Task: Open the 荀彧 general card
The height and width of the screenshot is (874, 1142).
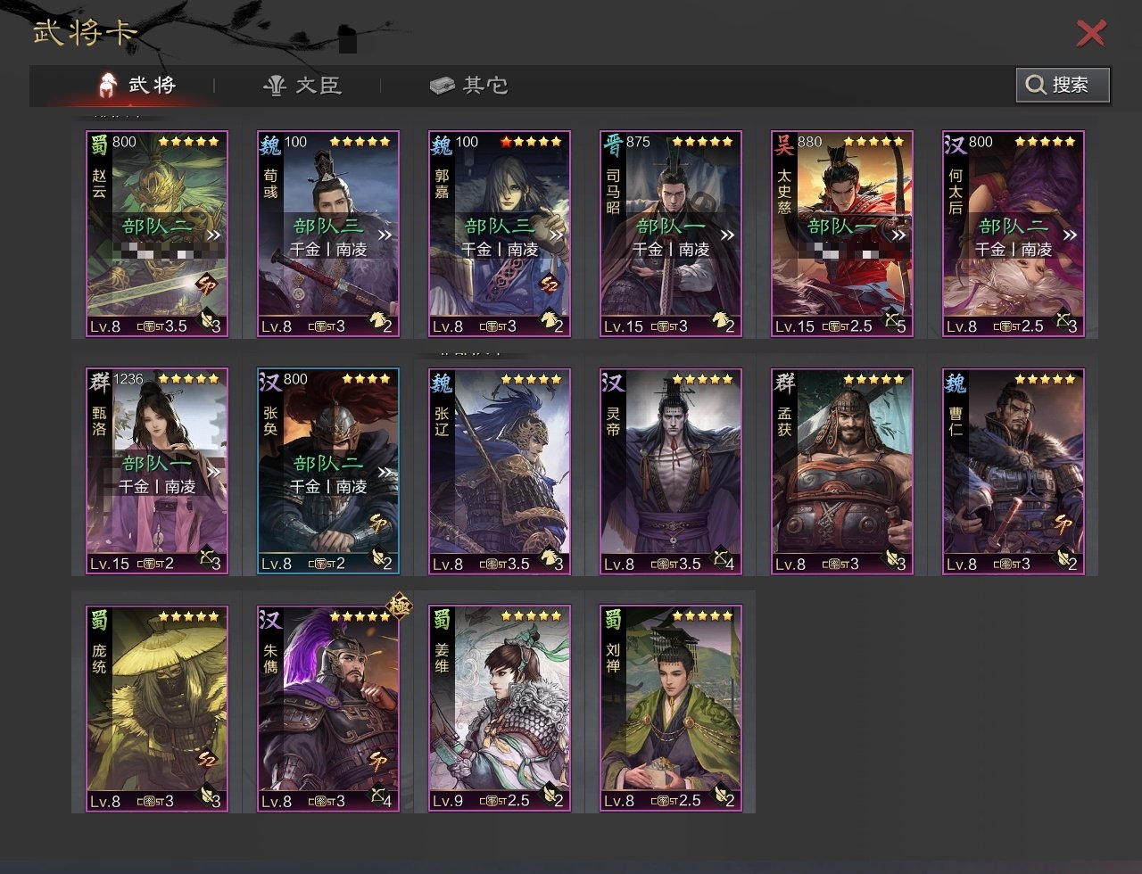Action: click(x=328, y=234)
